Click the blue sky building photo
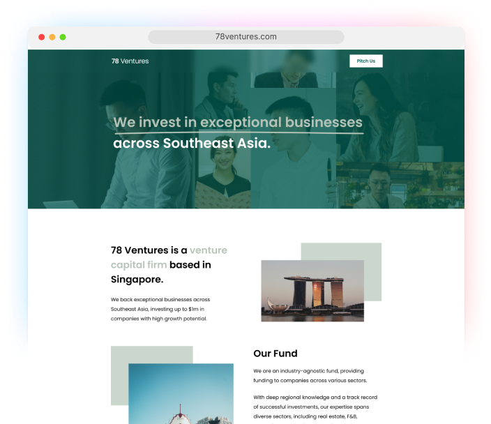The image size is (491, 424). point(181,393)
